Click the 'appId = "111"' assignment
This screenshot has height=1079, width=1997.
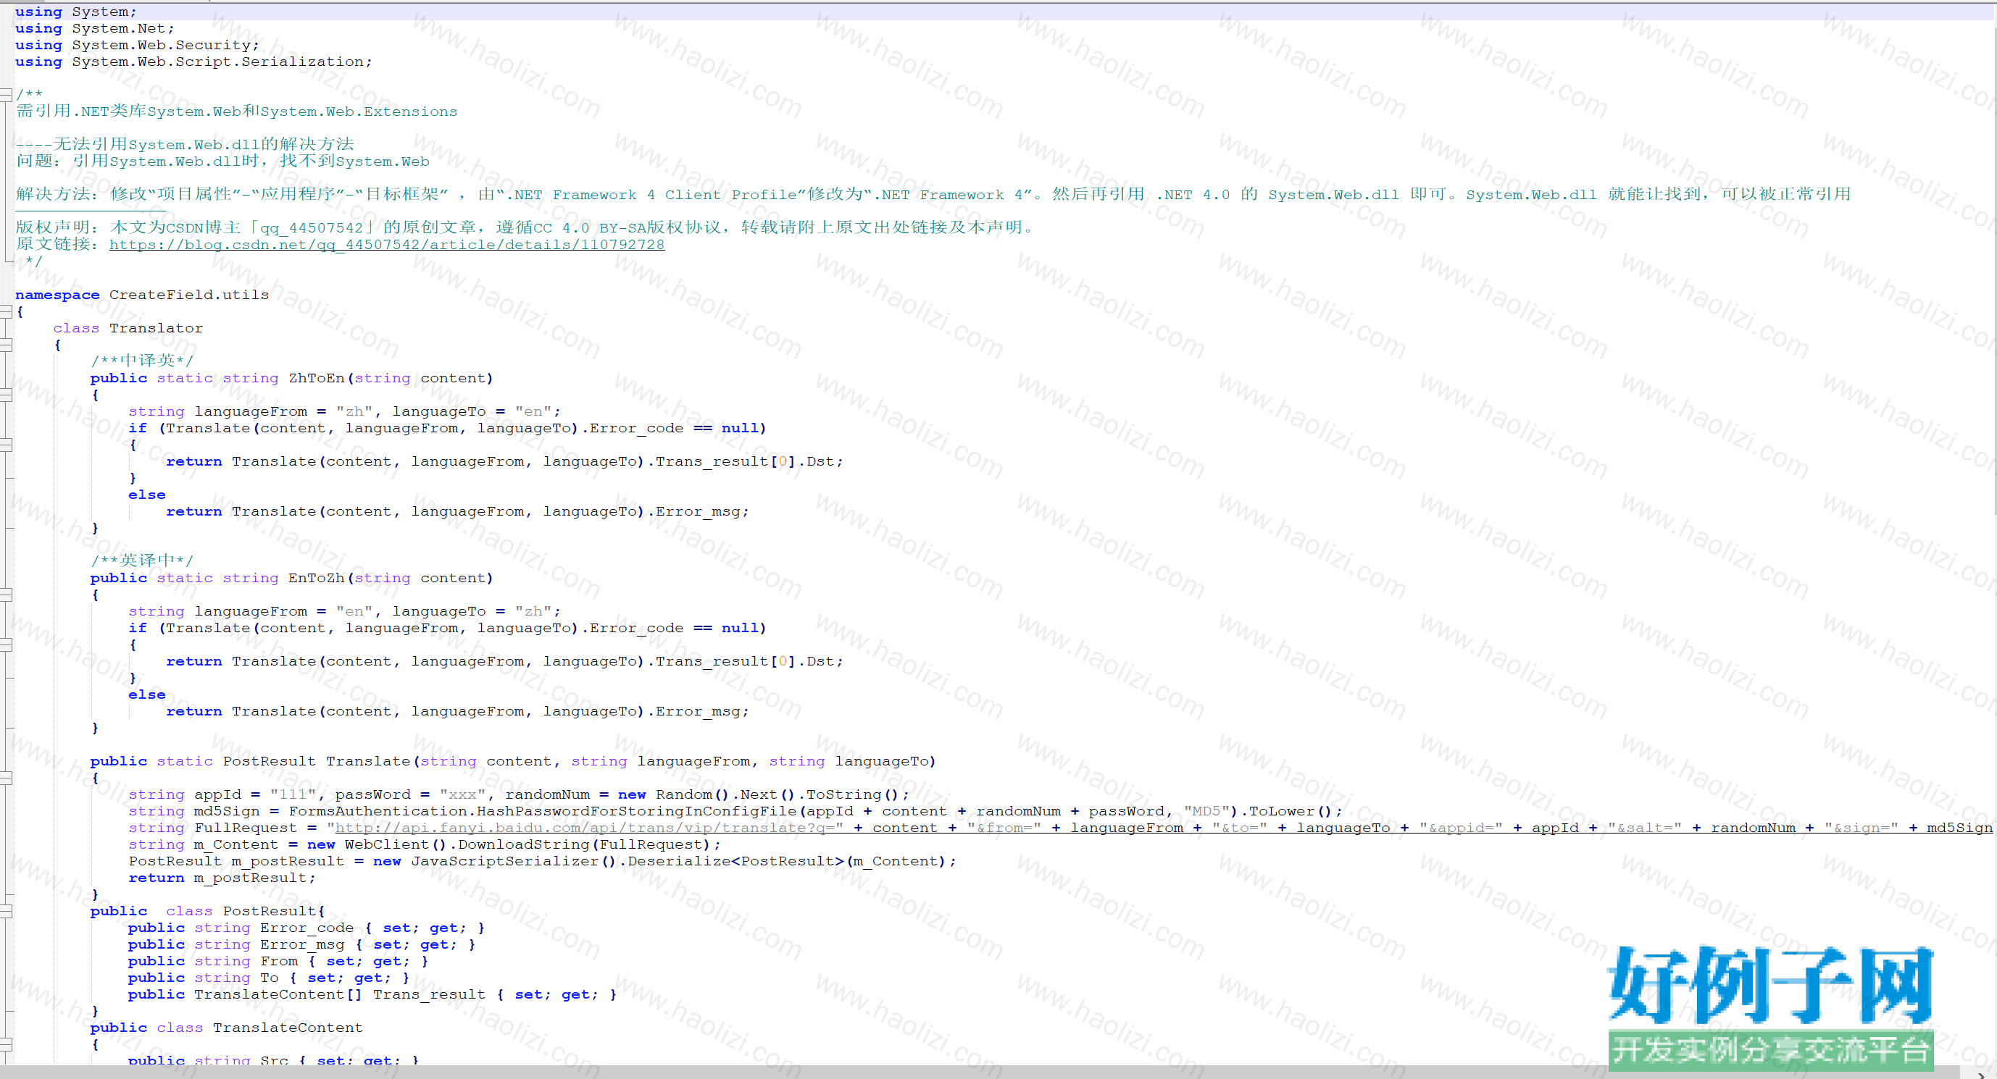[x=255, y=794]
